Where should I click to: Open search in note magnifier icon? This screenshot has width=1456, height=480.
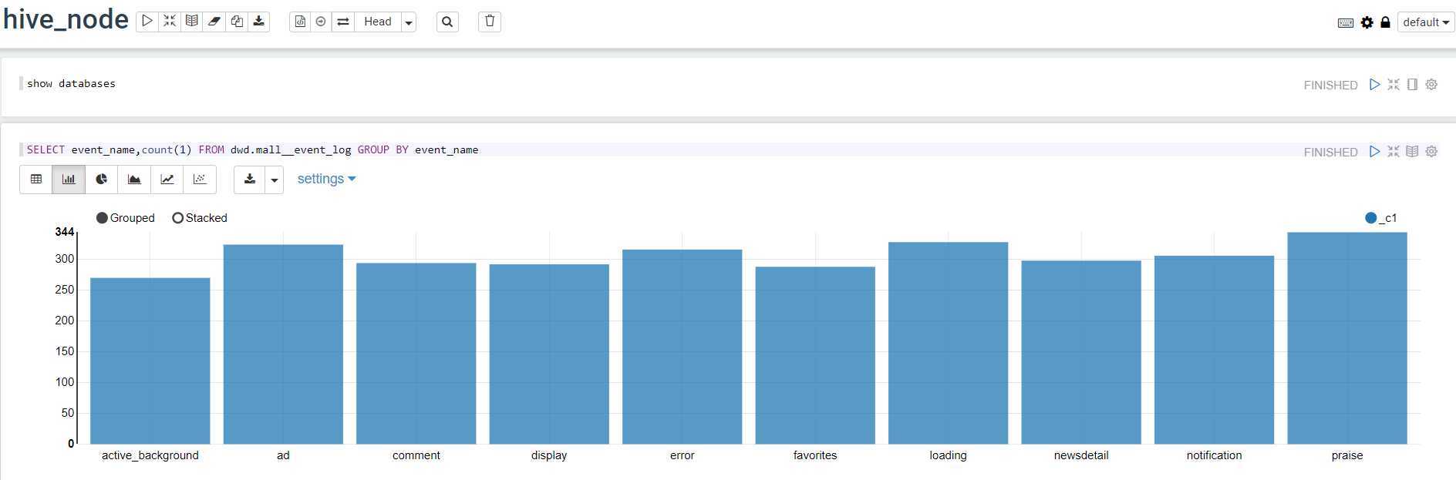(447, 22)
